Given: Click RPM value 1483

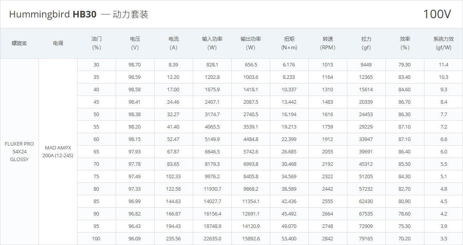Looking at the screenshot, I should click(327, 102).
